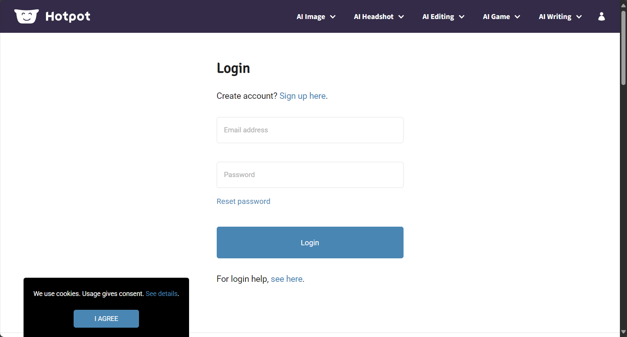Click the Login page heading

click(x=233, y=69)
